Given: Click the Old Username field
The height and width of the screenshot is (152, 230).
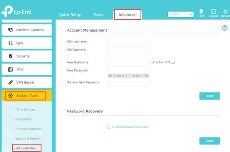Looking at the screenshot, I should coord(128,42).
